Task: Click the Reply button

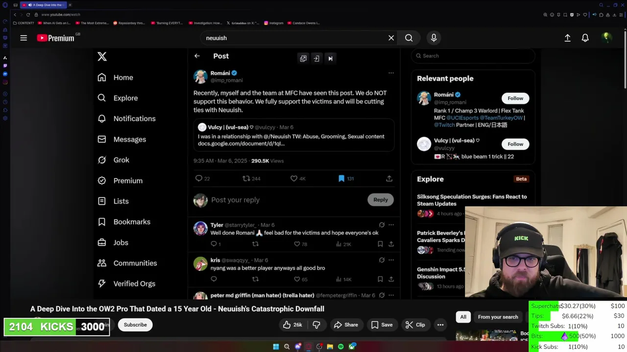Action: tap(381, 199)
